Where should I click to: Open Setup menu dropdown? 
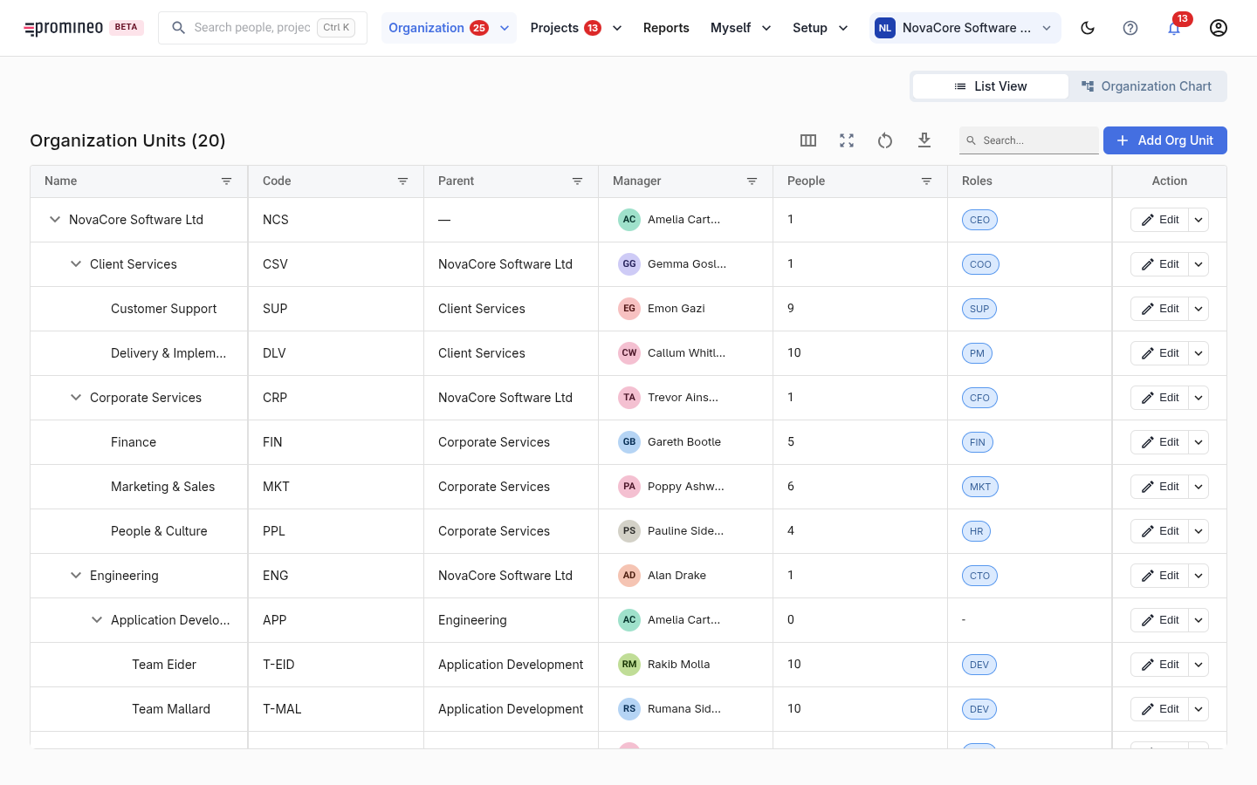tap(821, 28)
